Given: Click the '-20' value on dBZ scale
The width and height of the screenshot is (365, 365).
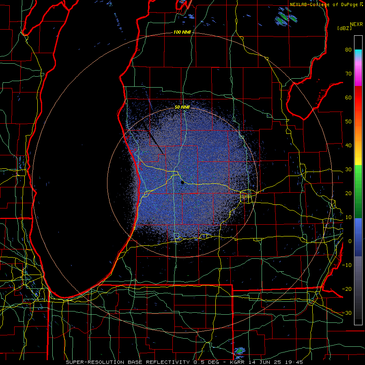Looking at the screenshot, I should pyautogui.click(x=347, y=289).
